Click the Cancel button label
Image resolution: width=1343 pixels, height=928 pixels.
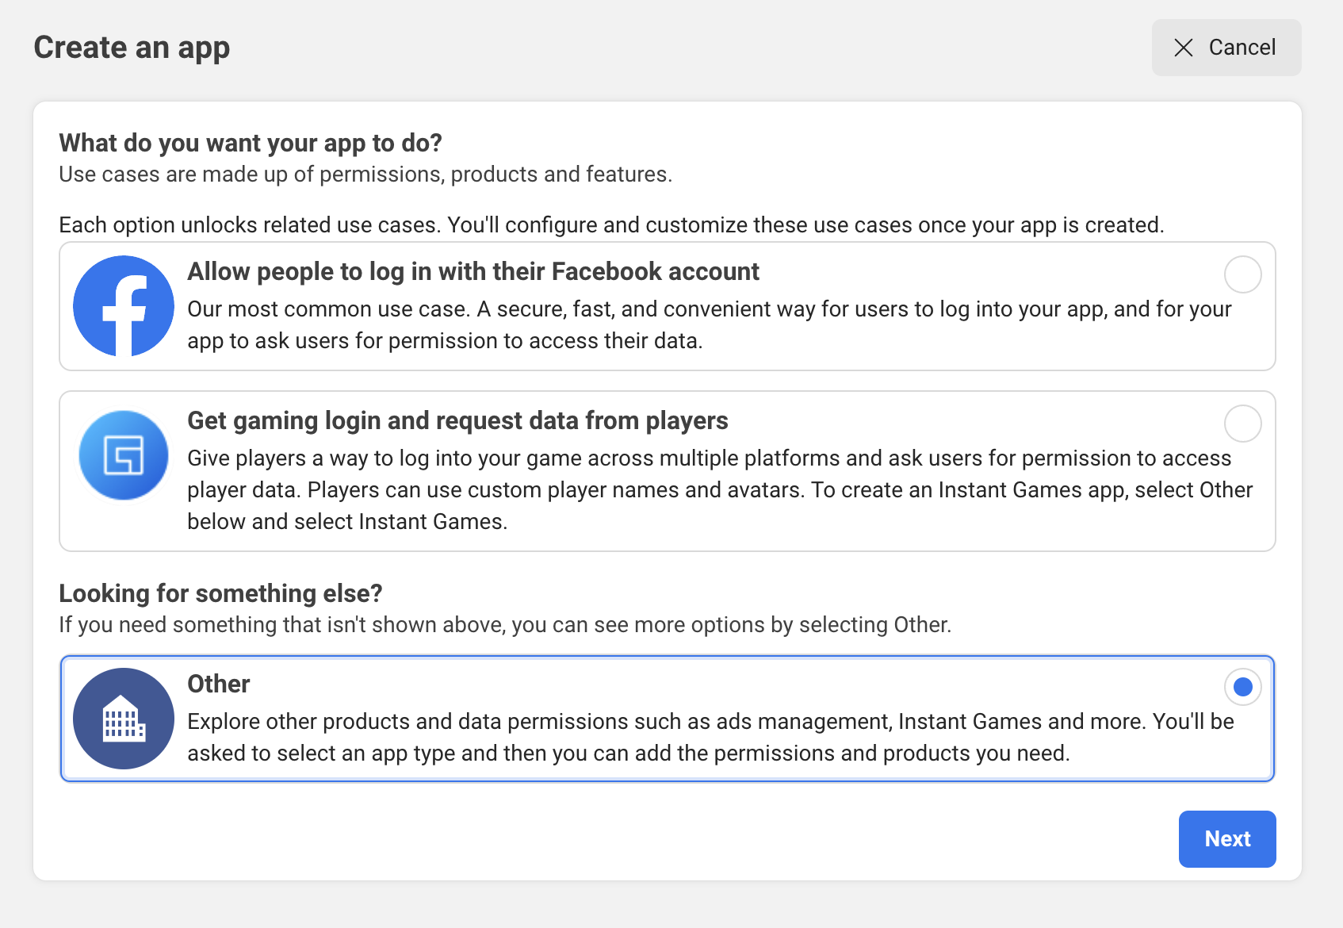[1242, 48]
